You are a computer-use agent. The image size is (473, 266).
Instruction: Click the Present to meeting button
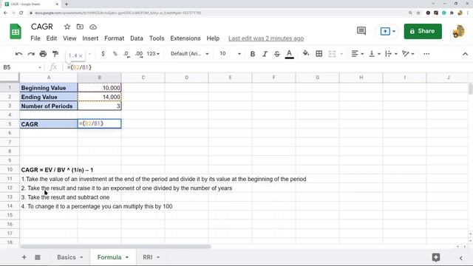(387, 31)
